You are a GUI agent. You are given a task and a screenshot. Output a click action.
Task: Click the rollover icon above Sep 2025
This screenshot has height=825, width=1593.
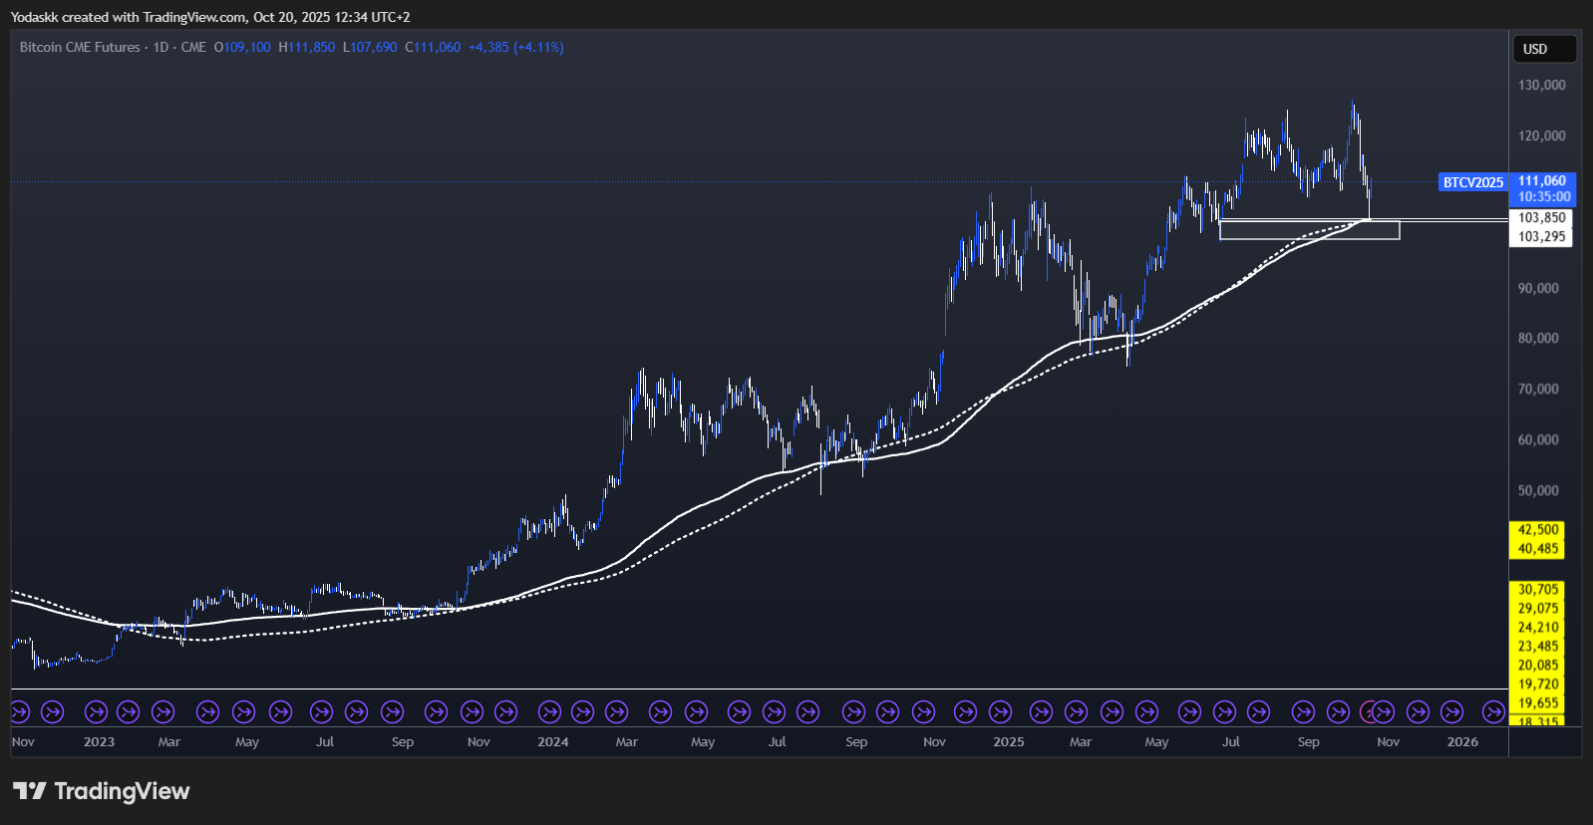point(1303,712)
